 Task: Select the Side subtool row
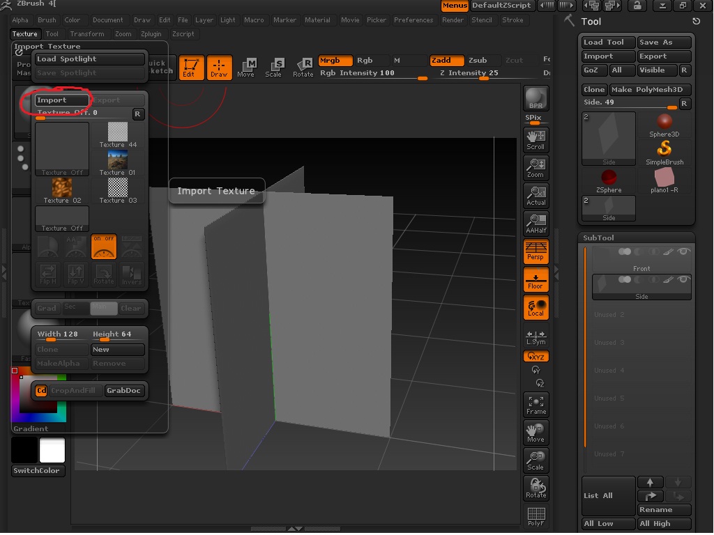pyautogui.click(x=641, y=287)
